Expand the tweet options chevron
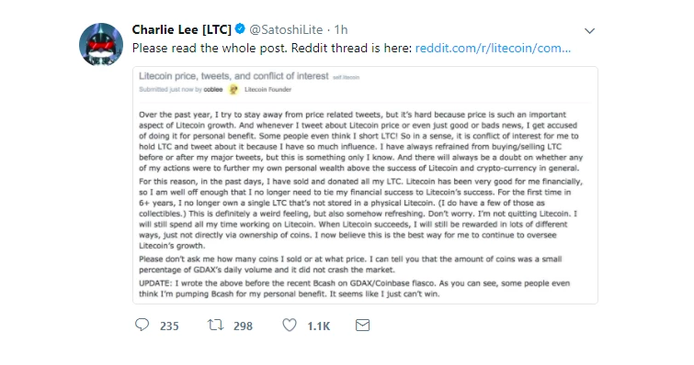 (589, 31)
